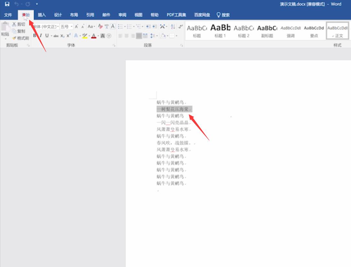Image resolution: width=351 pixels, height=267 pixels.
Task: Apply the 副标题 subtitle style
Action: click(267, 31)
